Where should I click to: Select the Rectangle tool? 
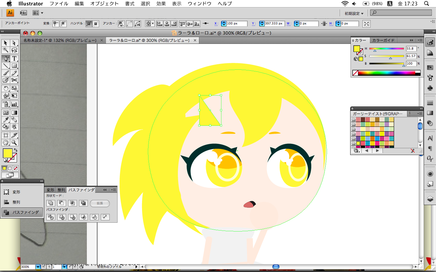click(x=14, y=66)
